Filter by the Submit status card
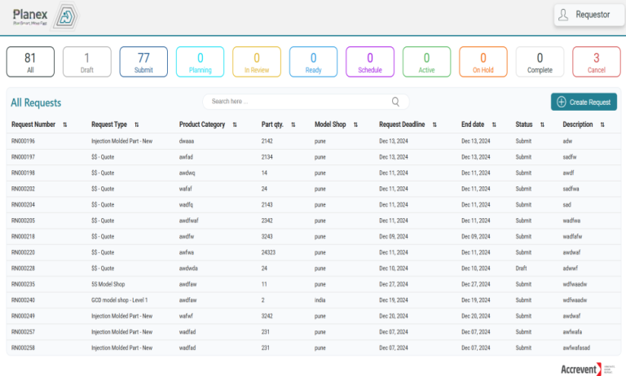Screen dimensions: 626x376 (x=143, y=63)
